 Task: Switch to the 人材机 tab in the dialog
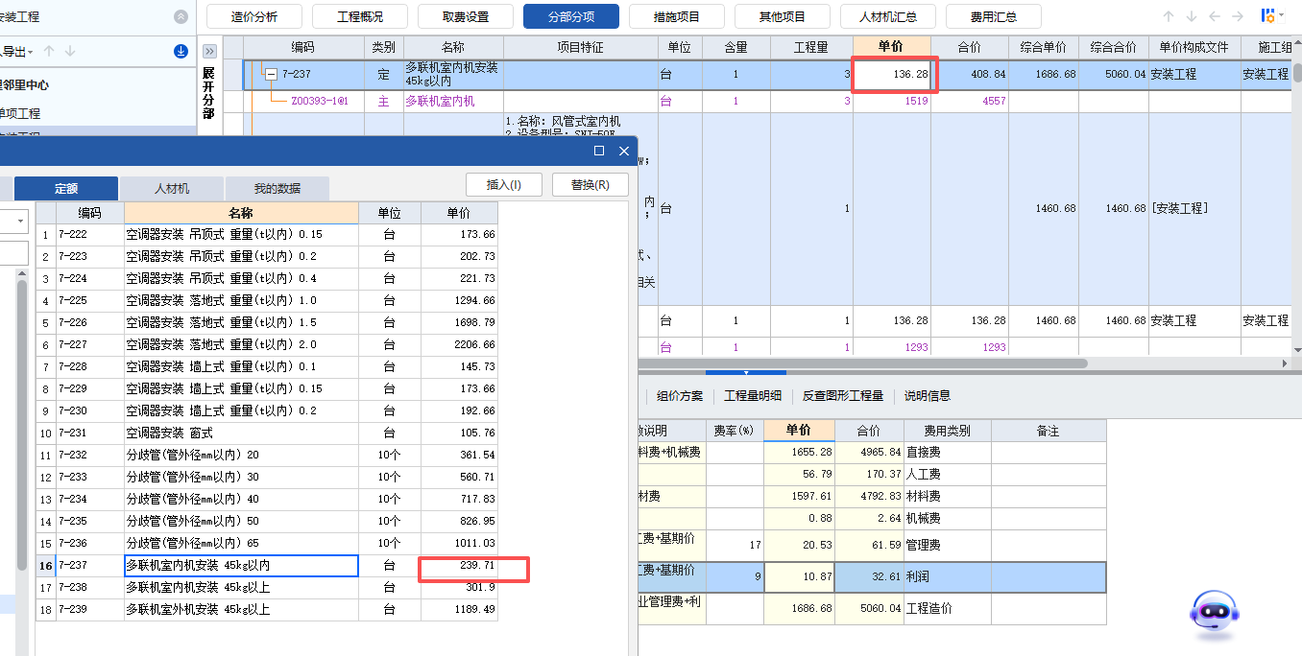pos(172,188)
